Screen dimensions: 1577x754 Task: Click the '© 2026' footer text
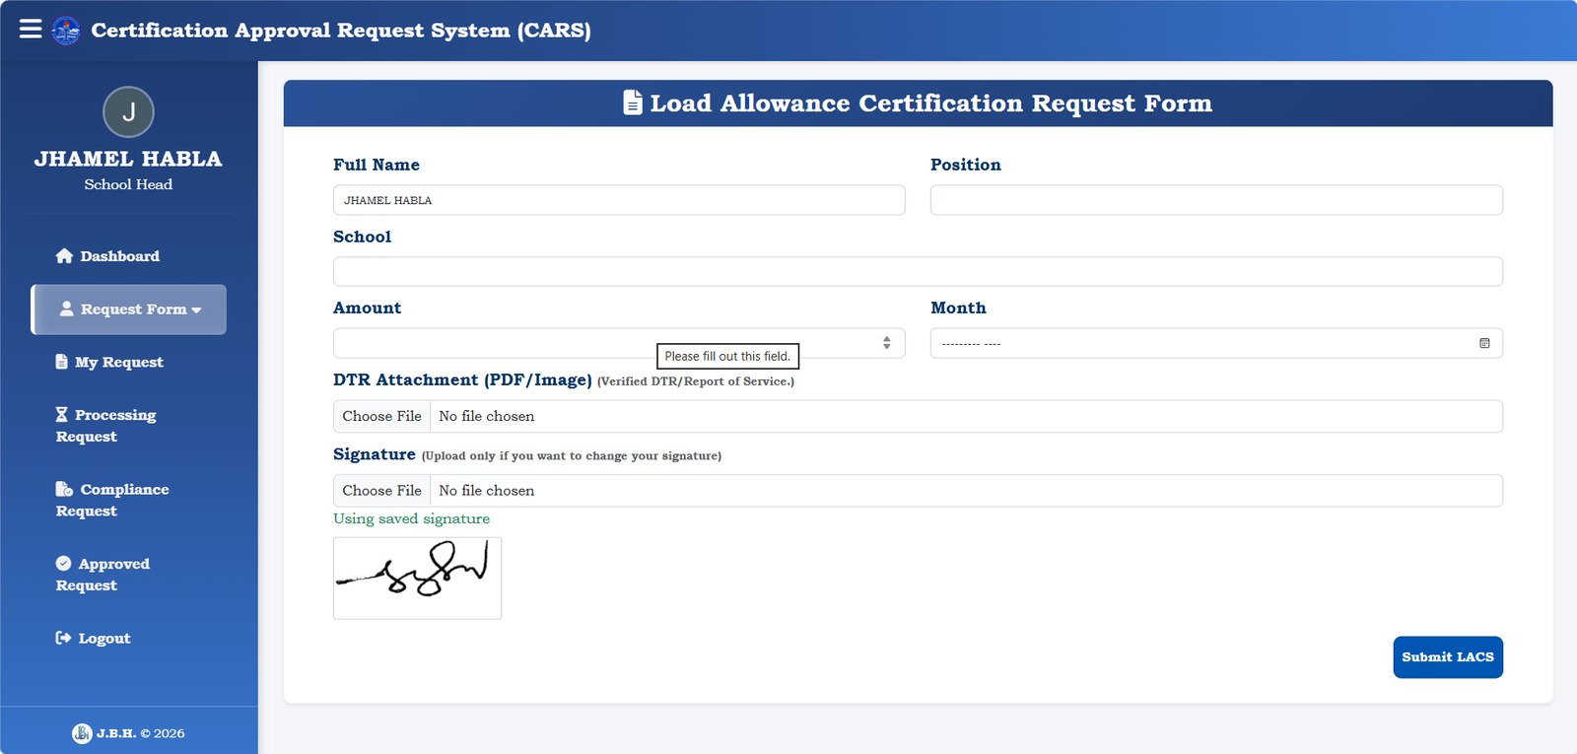point(163,733)
